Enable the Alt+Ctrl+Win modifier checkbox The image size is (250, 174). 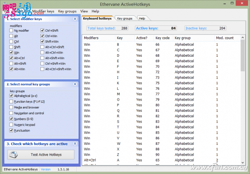coord(42,53)
